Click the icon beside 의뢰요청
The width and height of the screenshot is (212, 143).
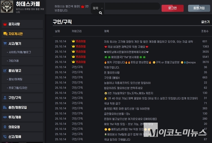[x=5, y=127]
